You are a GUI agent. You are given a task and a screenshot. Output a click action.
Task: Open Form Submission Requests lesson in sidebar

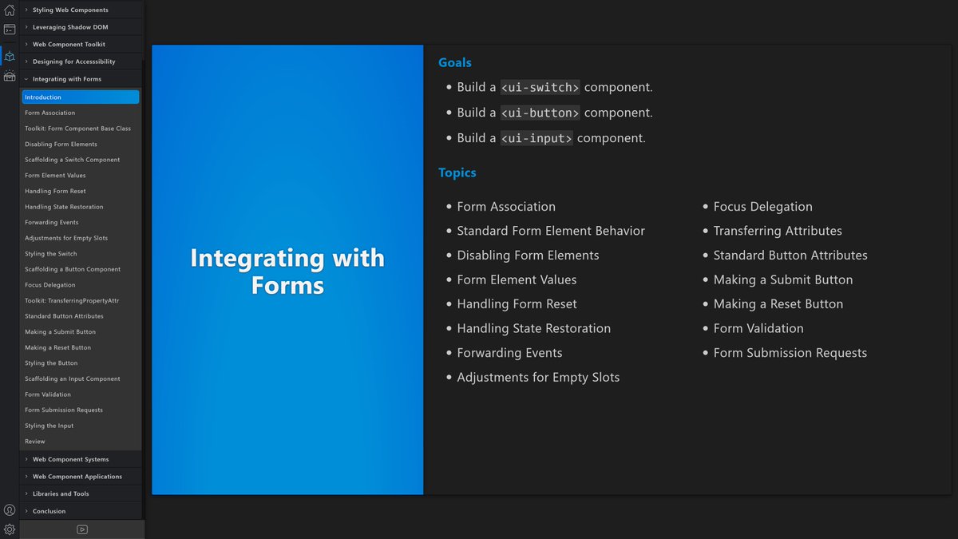[x=81, y=410]
